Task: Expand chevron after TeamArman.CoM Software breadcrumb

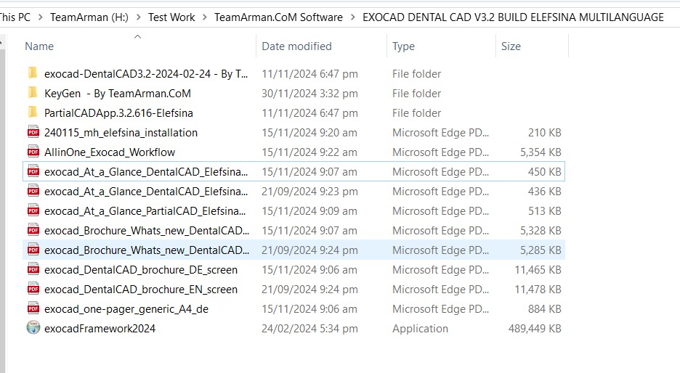Action: tap(352, 17)
